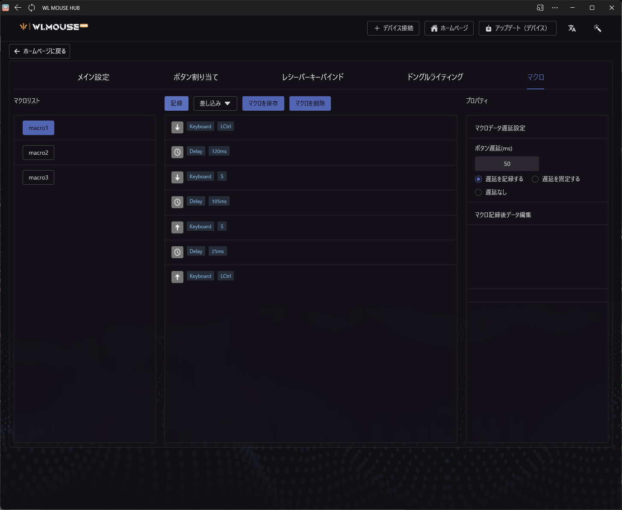
Task: Click the clock icon beside 120ms delay
Action: pos(177,152)
